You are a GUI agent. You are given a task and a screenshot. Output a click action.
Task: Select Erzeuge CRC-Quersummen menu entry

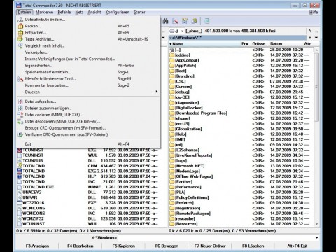(x=89, y=128)
